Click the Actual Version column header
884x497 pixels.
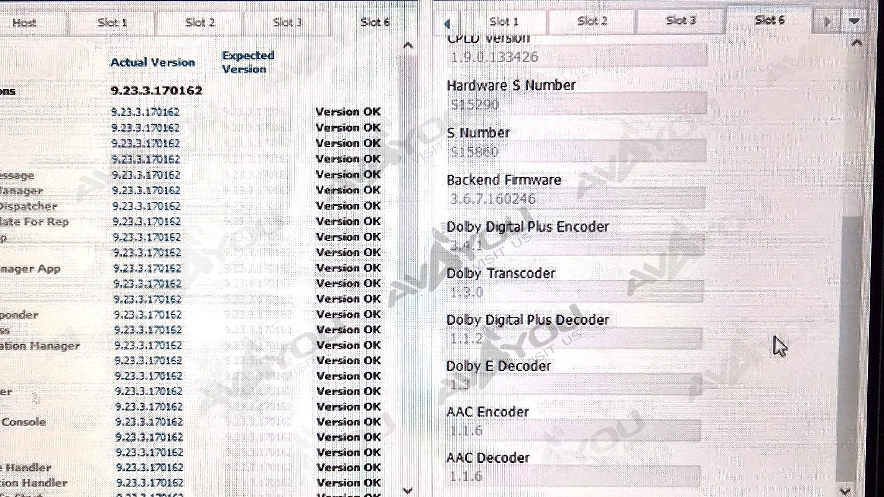pos(152,63)
